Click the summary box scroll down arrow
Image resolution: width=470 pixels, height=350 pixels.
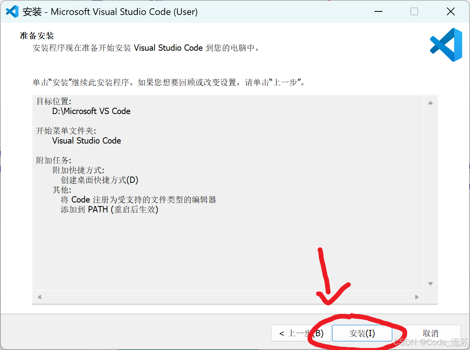click(430, 284)
